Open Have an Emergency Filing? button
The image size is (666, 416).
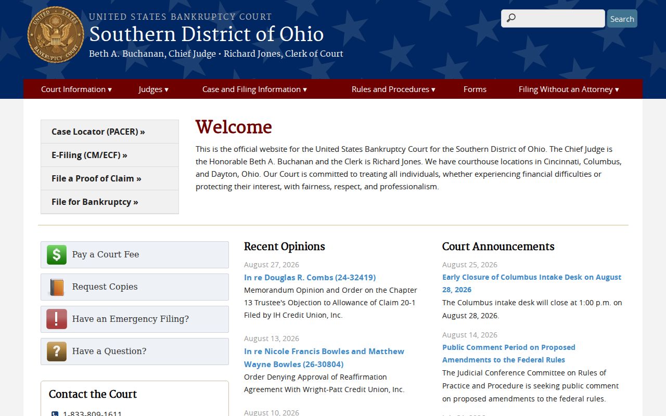(135, 319)
